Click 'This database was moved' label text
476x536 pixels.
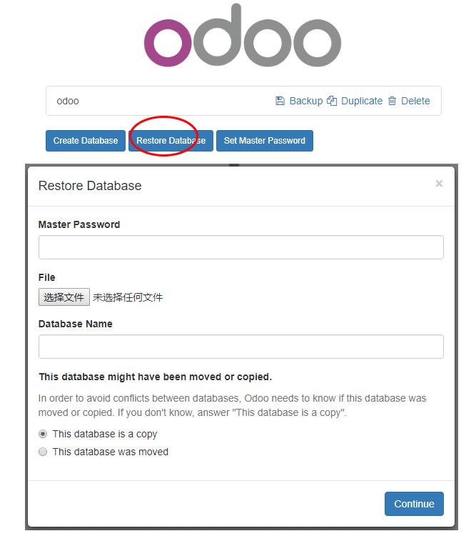pyautogui.click(x=111, y=452)
